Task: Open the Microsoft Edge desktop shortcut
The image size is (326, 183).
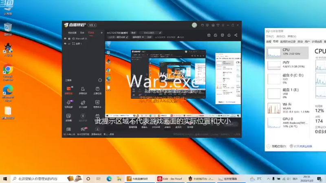Action: pyautogui.click(x=8, y=94)
